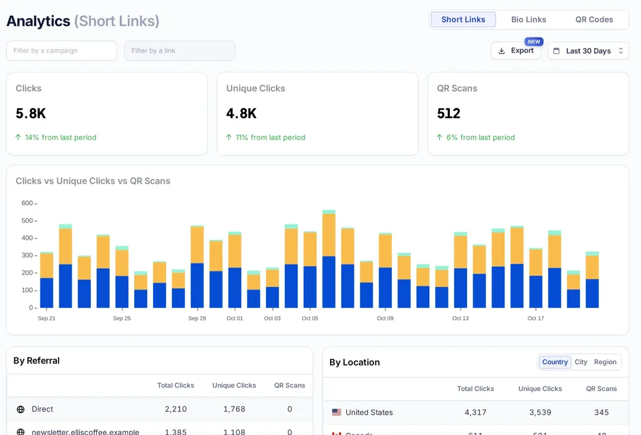Focus the Filter by a link field

[x=180, y=51]
